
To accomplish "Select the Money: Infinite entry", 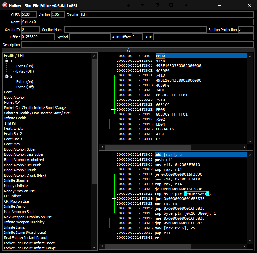I will coord(16,186).
